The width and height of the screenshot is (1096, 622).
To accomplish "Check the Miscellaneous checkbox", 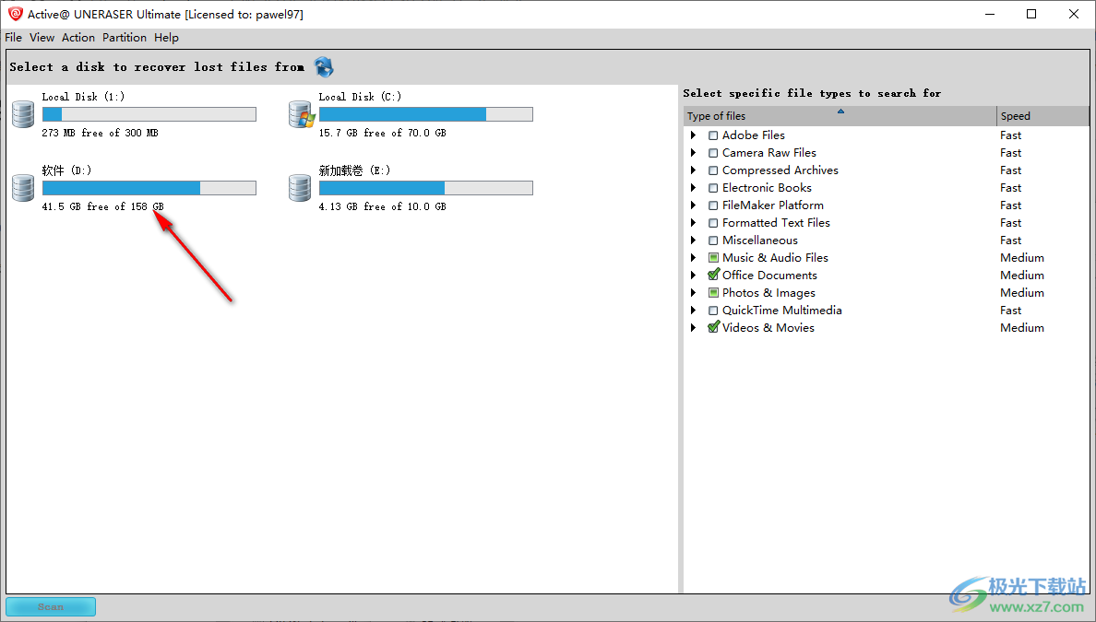I will 713,241.
